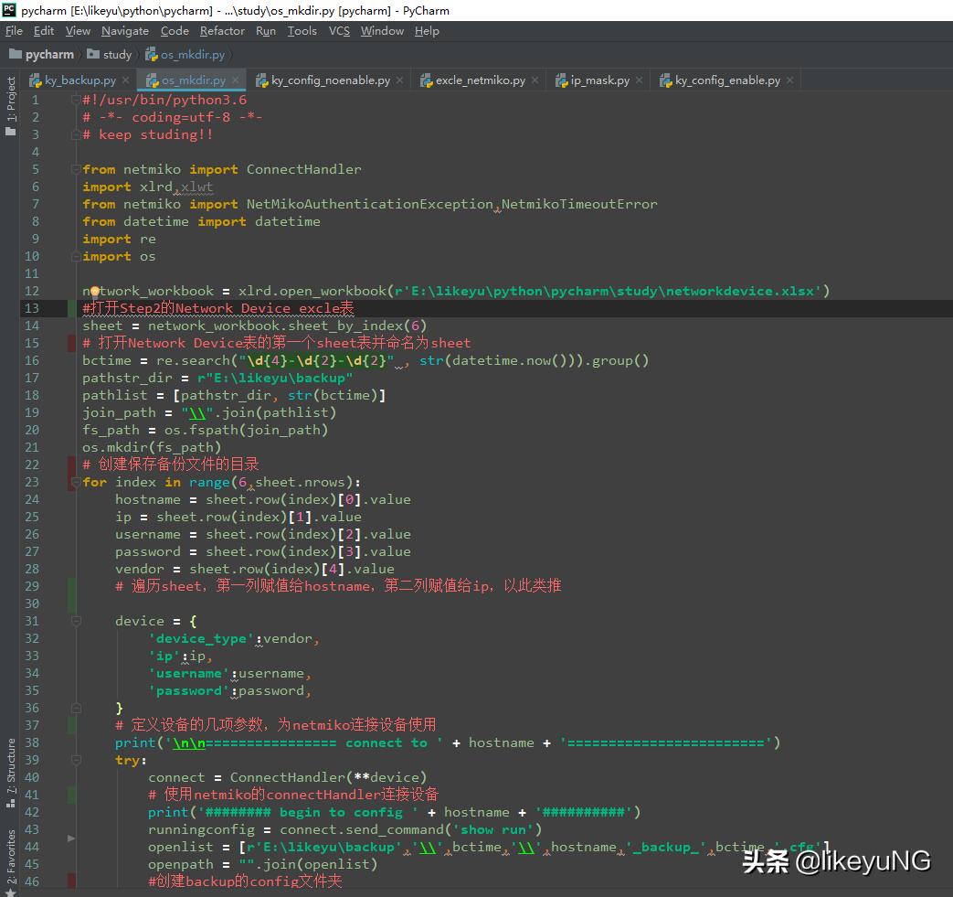Click the fold end marker at line 10
953x897 pixels.
pyautogui.click(x=76, y=257)
